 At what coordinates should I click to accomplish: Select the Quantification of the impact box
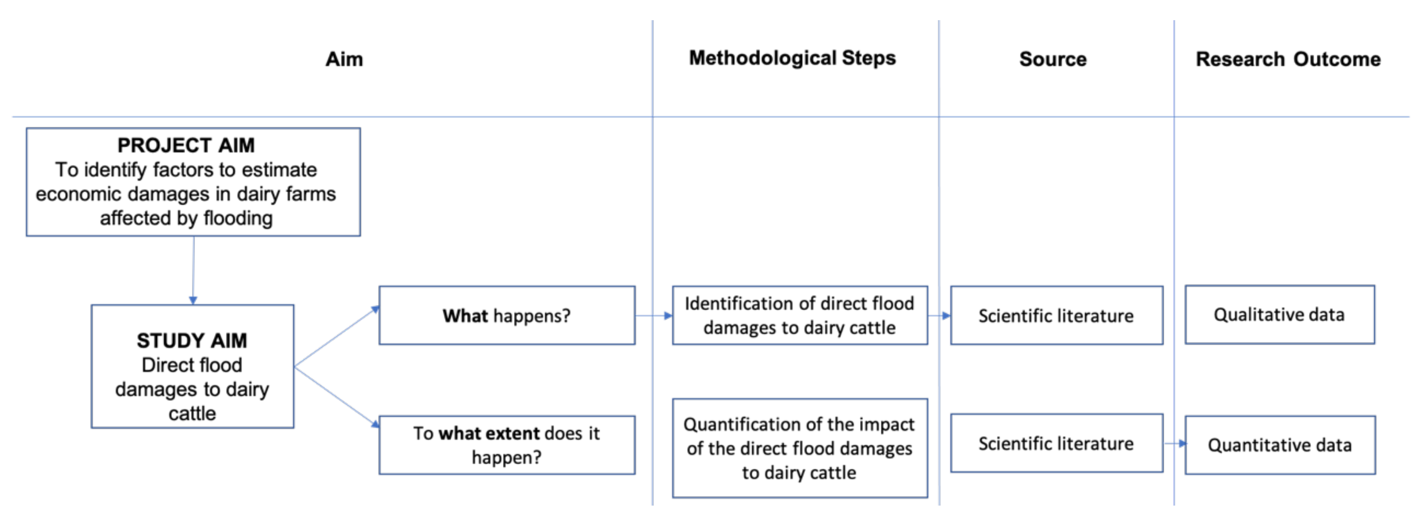[x=799, y=448]
